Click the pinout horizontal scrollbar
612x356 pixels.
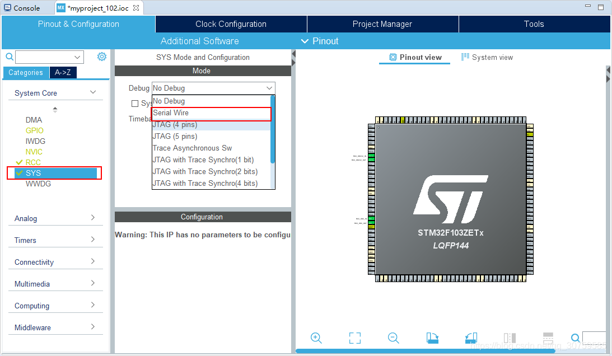426,350
